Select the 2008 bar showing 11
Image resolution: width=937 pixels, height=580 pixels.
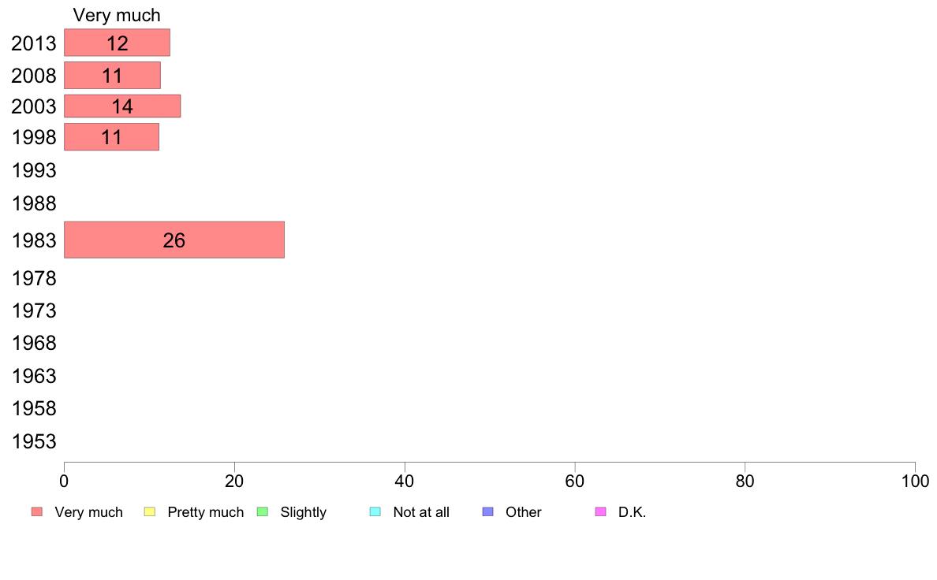coord(112,76)
